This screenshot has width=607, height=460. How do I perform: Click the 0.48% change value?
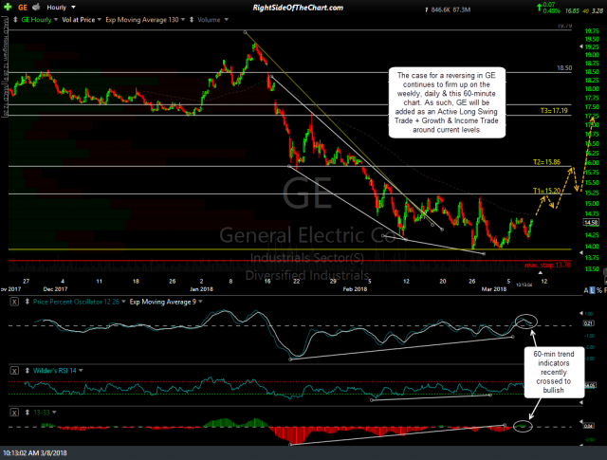[552, 11]
